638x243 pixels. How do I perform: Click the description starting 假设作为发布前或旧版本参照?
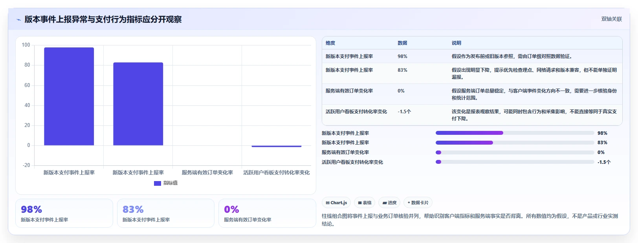click(512, 56)
